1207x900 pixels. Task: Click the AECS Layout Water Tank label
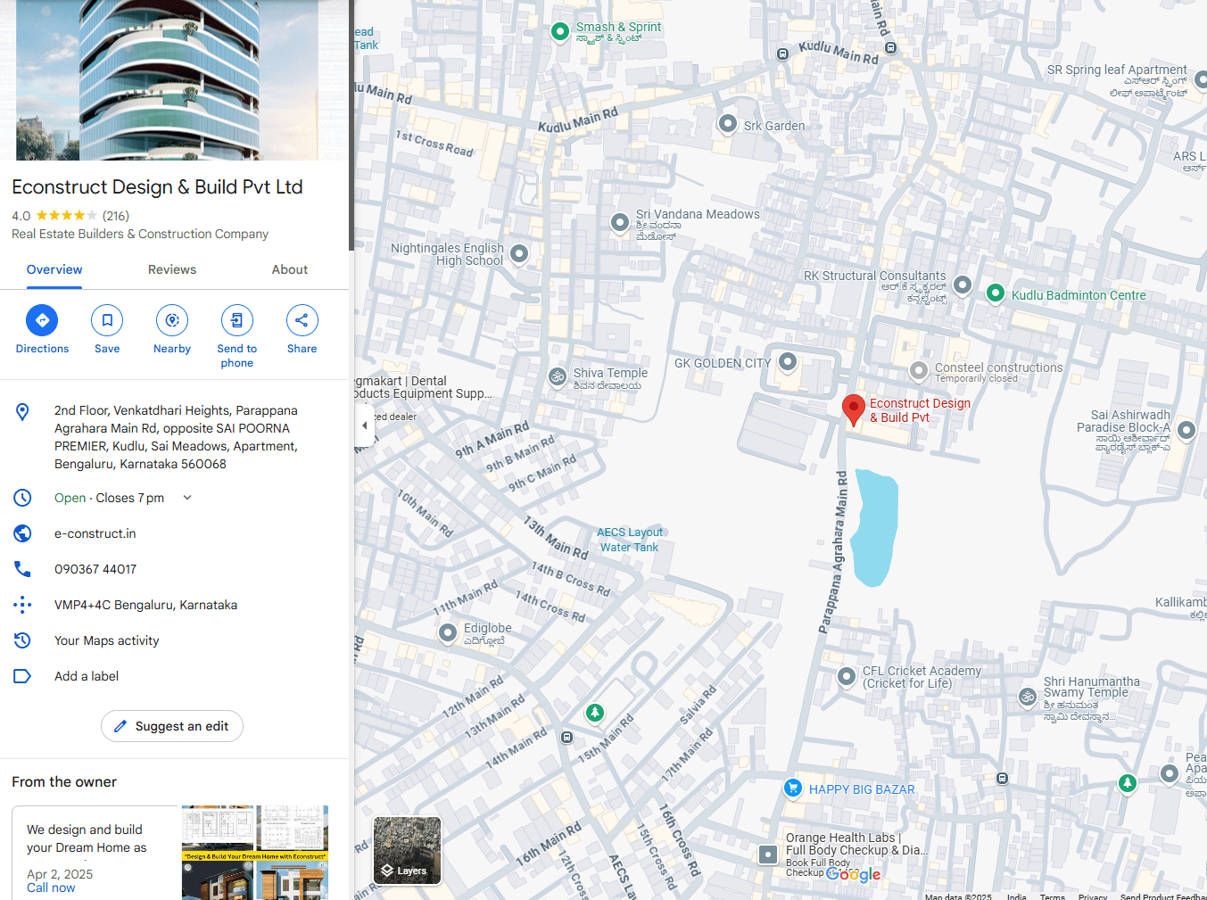630,540
